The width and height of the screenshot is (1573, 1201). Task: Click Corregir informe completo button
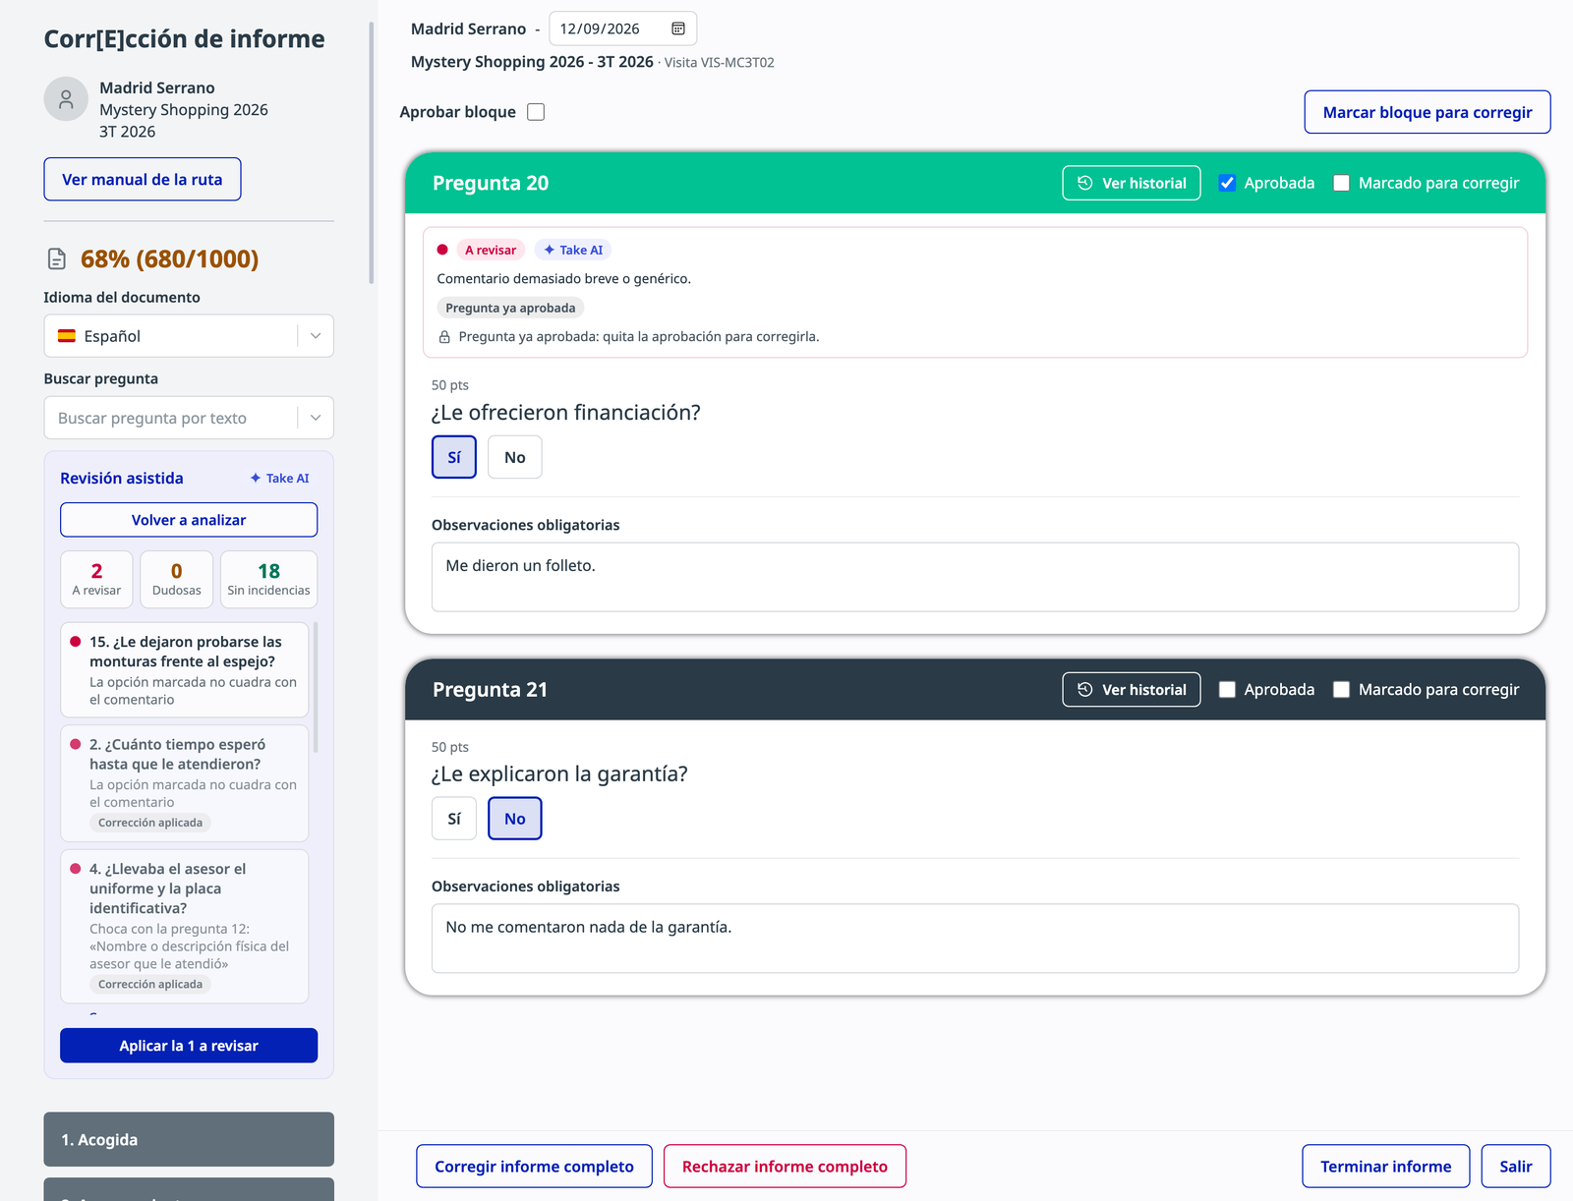(x=534, y=1167)
